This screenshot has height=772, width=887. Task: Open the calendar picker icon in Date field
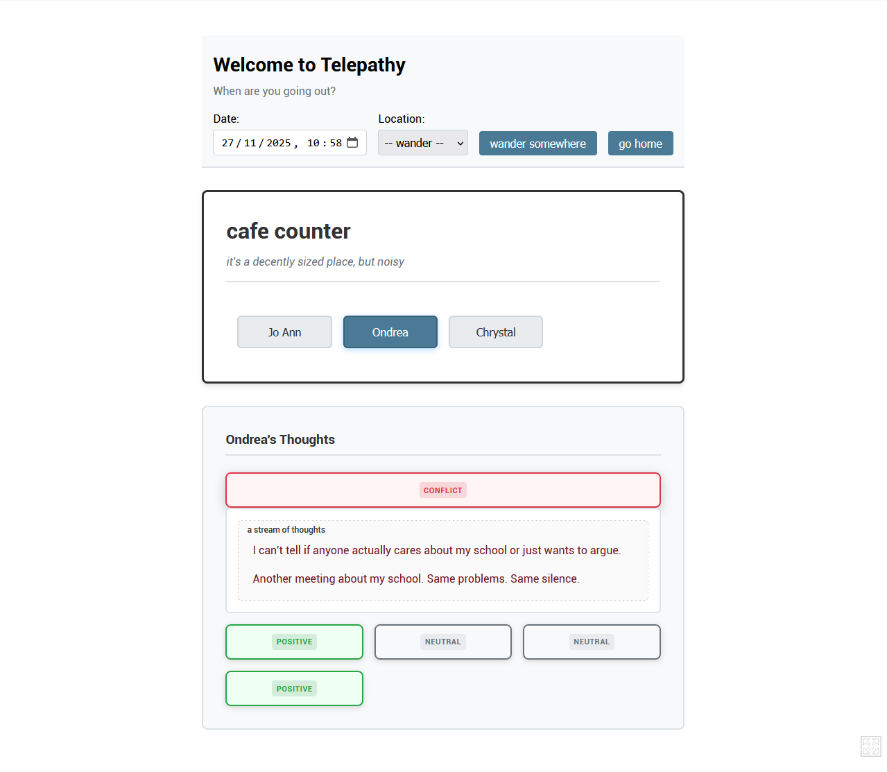point(352,142)
